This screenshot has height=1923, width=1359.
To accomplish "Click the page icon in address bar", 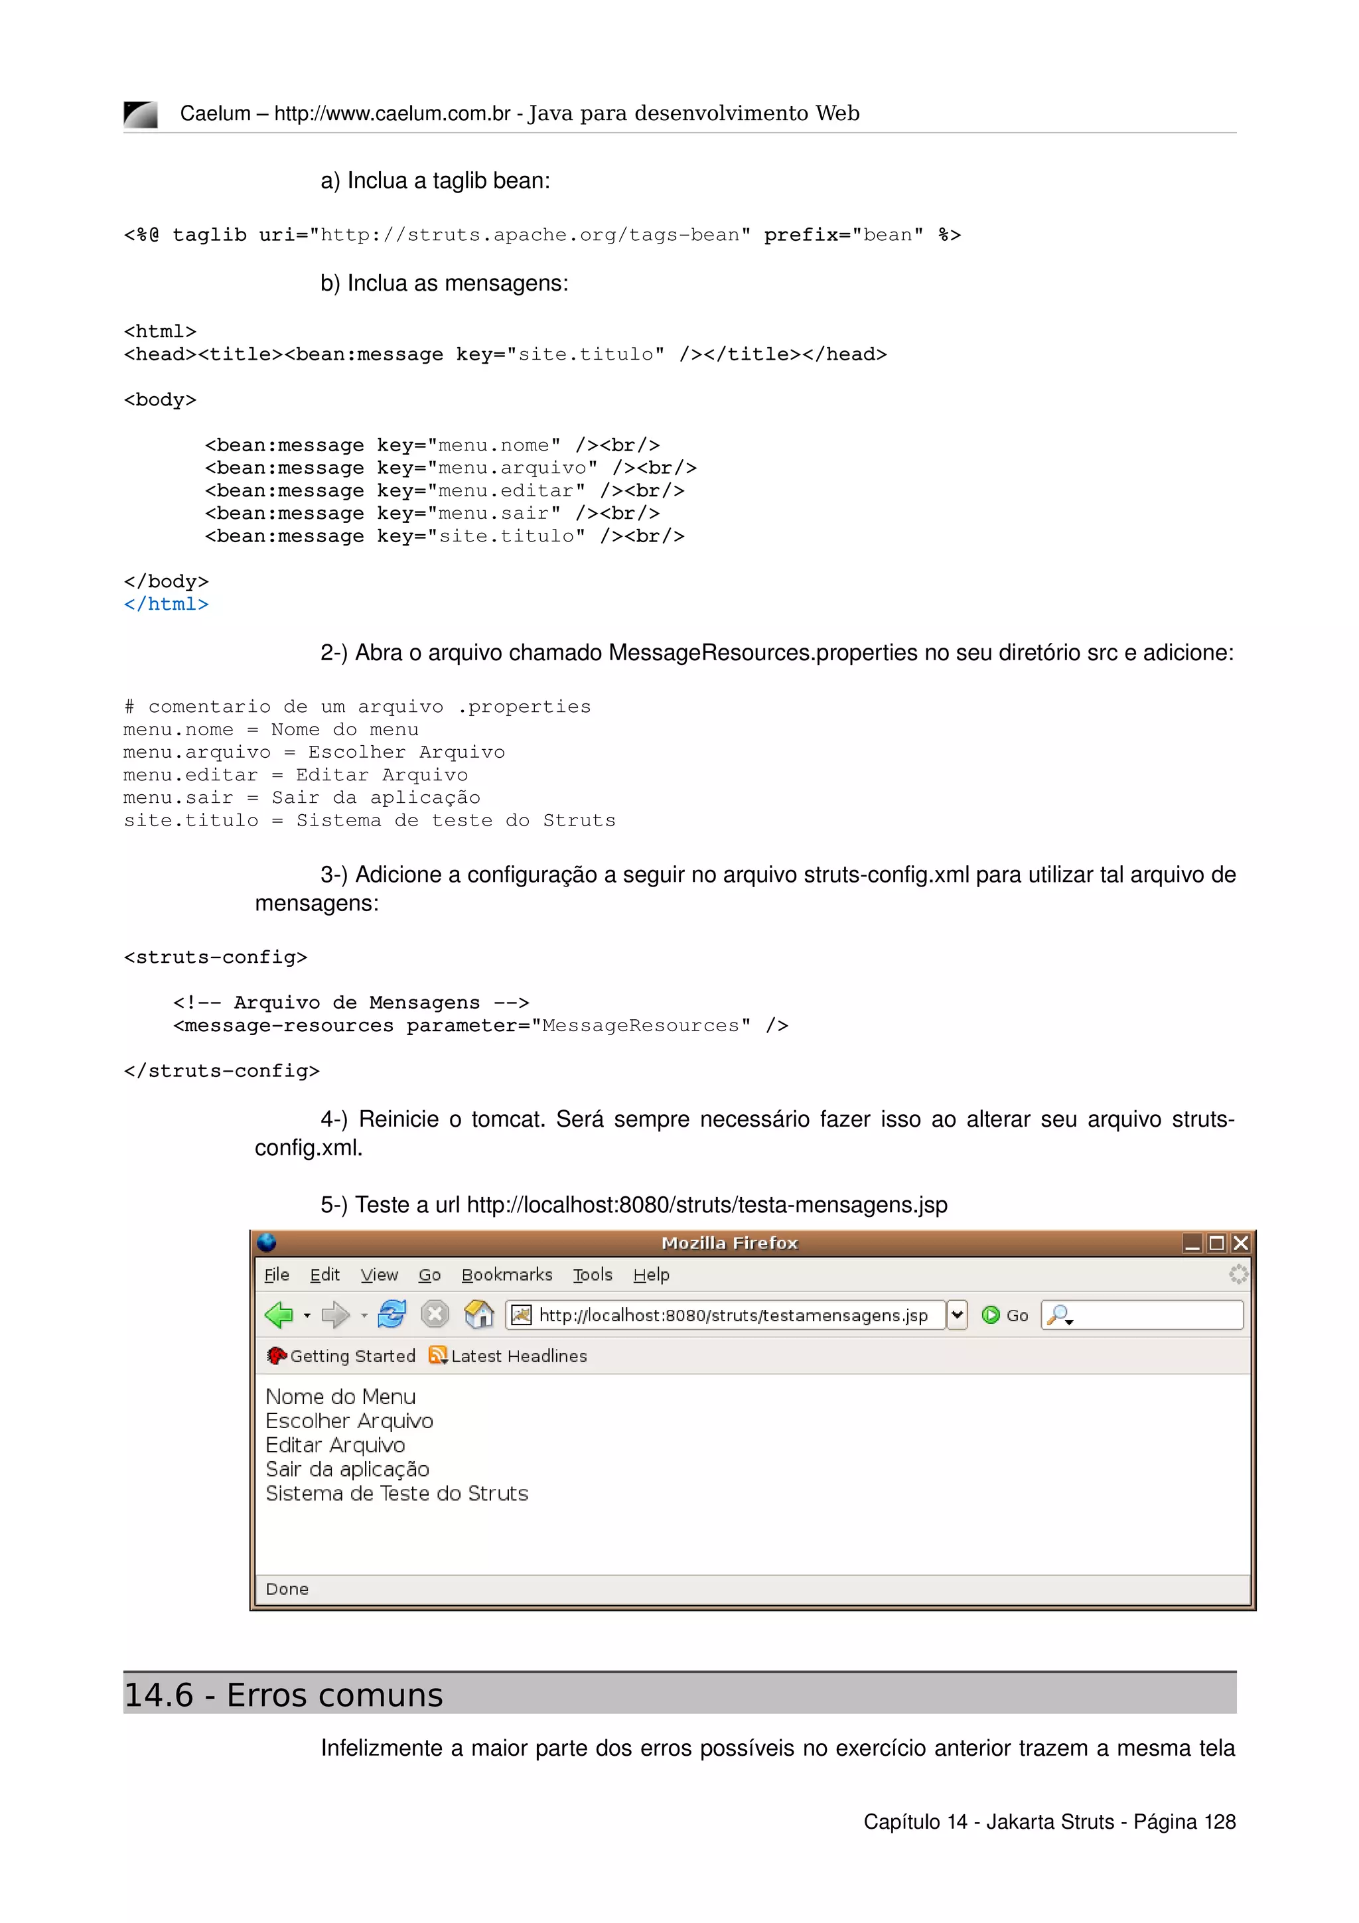I will tap(521, 1315).
